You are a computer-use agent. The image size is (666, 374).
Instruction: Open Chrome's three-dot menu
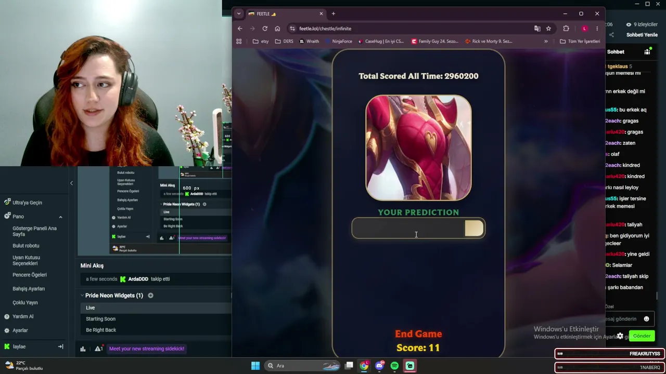pyautogui.click(x=597, y=29)
